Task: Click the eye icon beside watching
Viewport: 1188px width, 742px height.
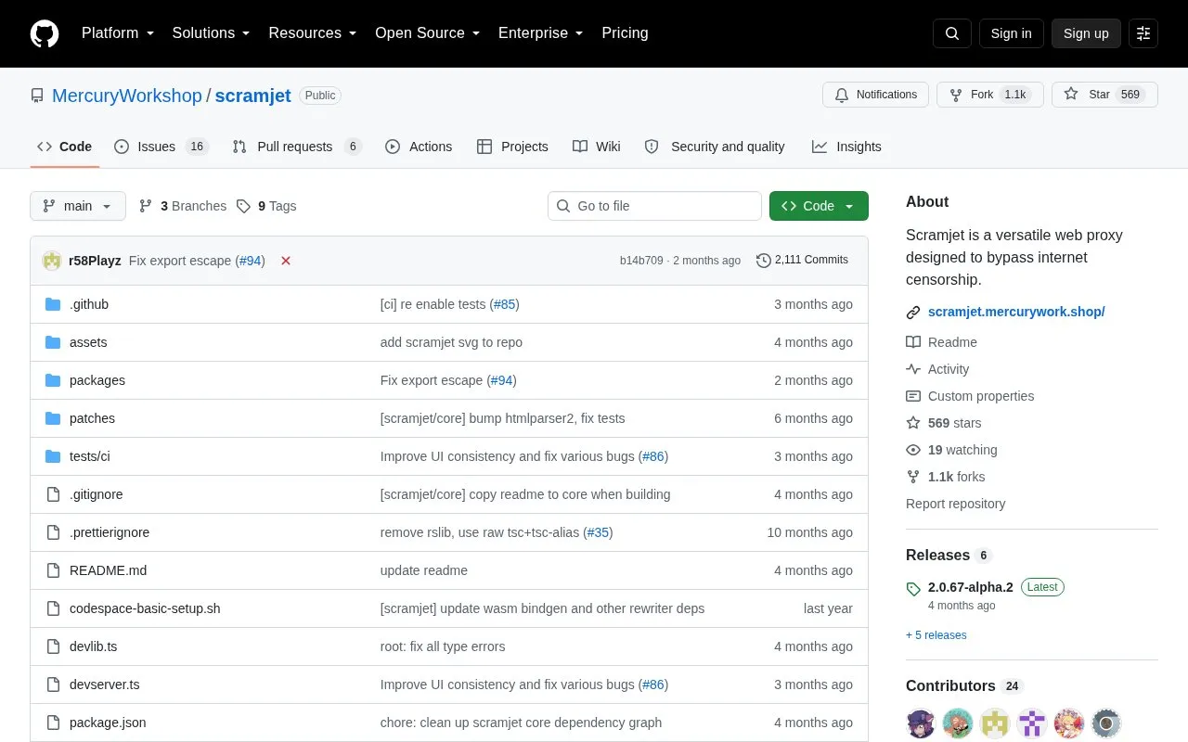Action: pos(913,450)
